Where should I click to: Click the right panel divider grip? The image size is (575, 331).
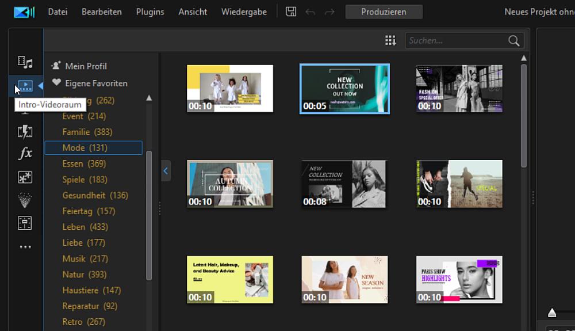(x=533, y=197)
